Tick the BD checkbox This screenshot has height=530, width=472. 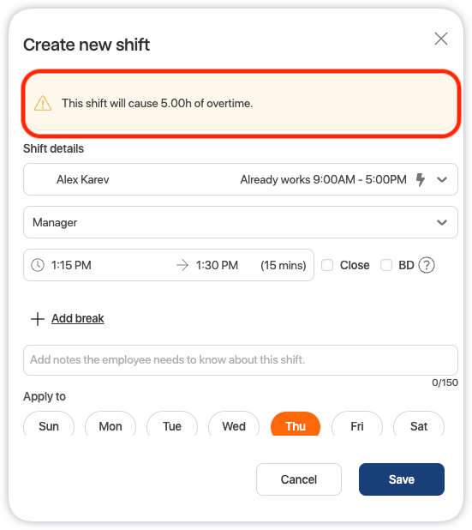pyautogui.click(x=386, y=265)
